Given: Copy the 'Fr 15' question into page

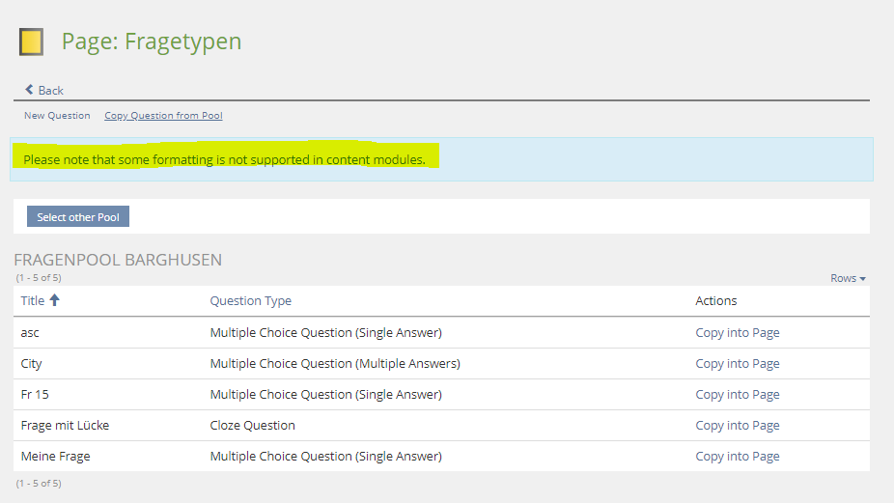Looking at the screenshot, I should pos(737,395).
